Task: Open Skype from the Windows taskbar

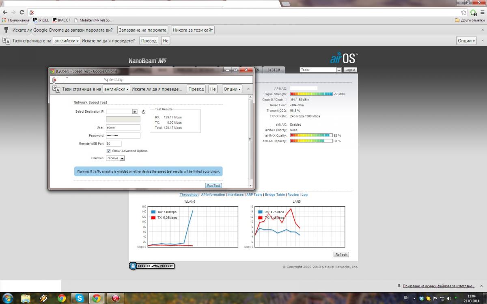Action: point(79,298)
